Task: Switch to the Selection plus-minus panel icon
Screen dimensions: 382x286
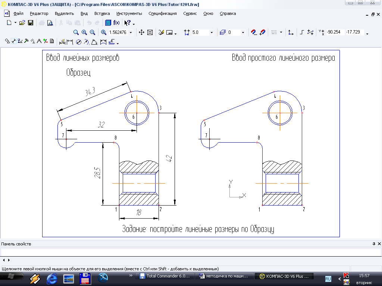Action: pos(45,41)
